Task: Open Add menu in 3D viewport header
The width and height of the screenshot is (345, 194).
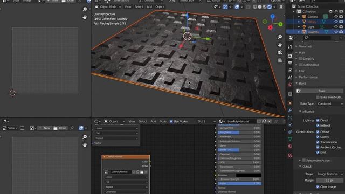Action: point(149,7)
